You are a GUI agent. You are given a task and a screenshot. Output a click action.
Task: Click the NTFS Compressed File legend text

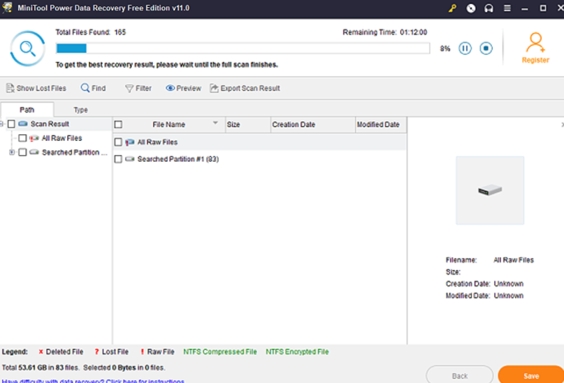220,352
